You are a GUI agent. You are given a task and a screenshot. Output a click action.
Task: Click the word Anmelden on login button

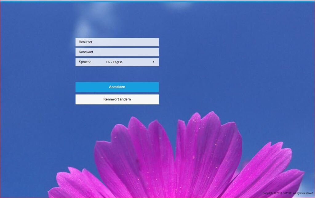117,87
